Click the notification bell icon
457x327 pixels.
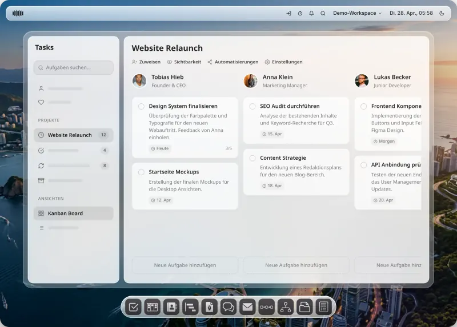pyautogui.click(x=311, y=13)
